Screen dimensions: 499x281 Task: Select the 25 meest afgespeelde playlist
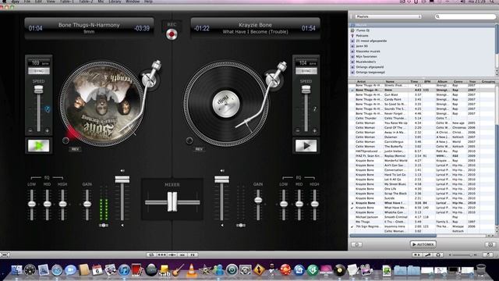click(x=371, y=41)
